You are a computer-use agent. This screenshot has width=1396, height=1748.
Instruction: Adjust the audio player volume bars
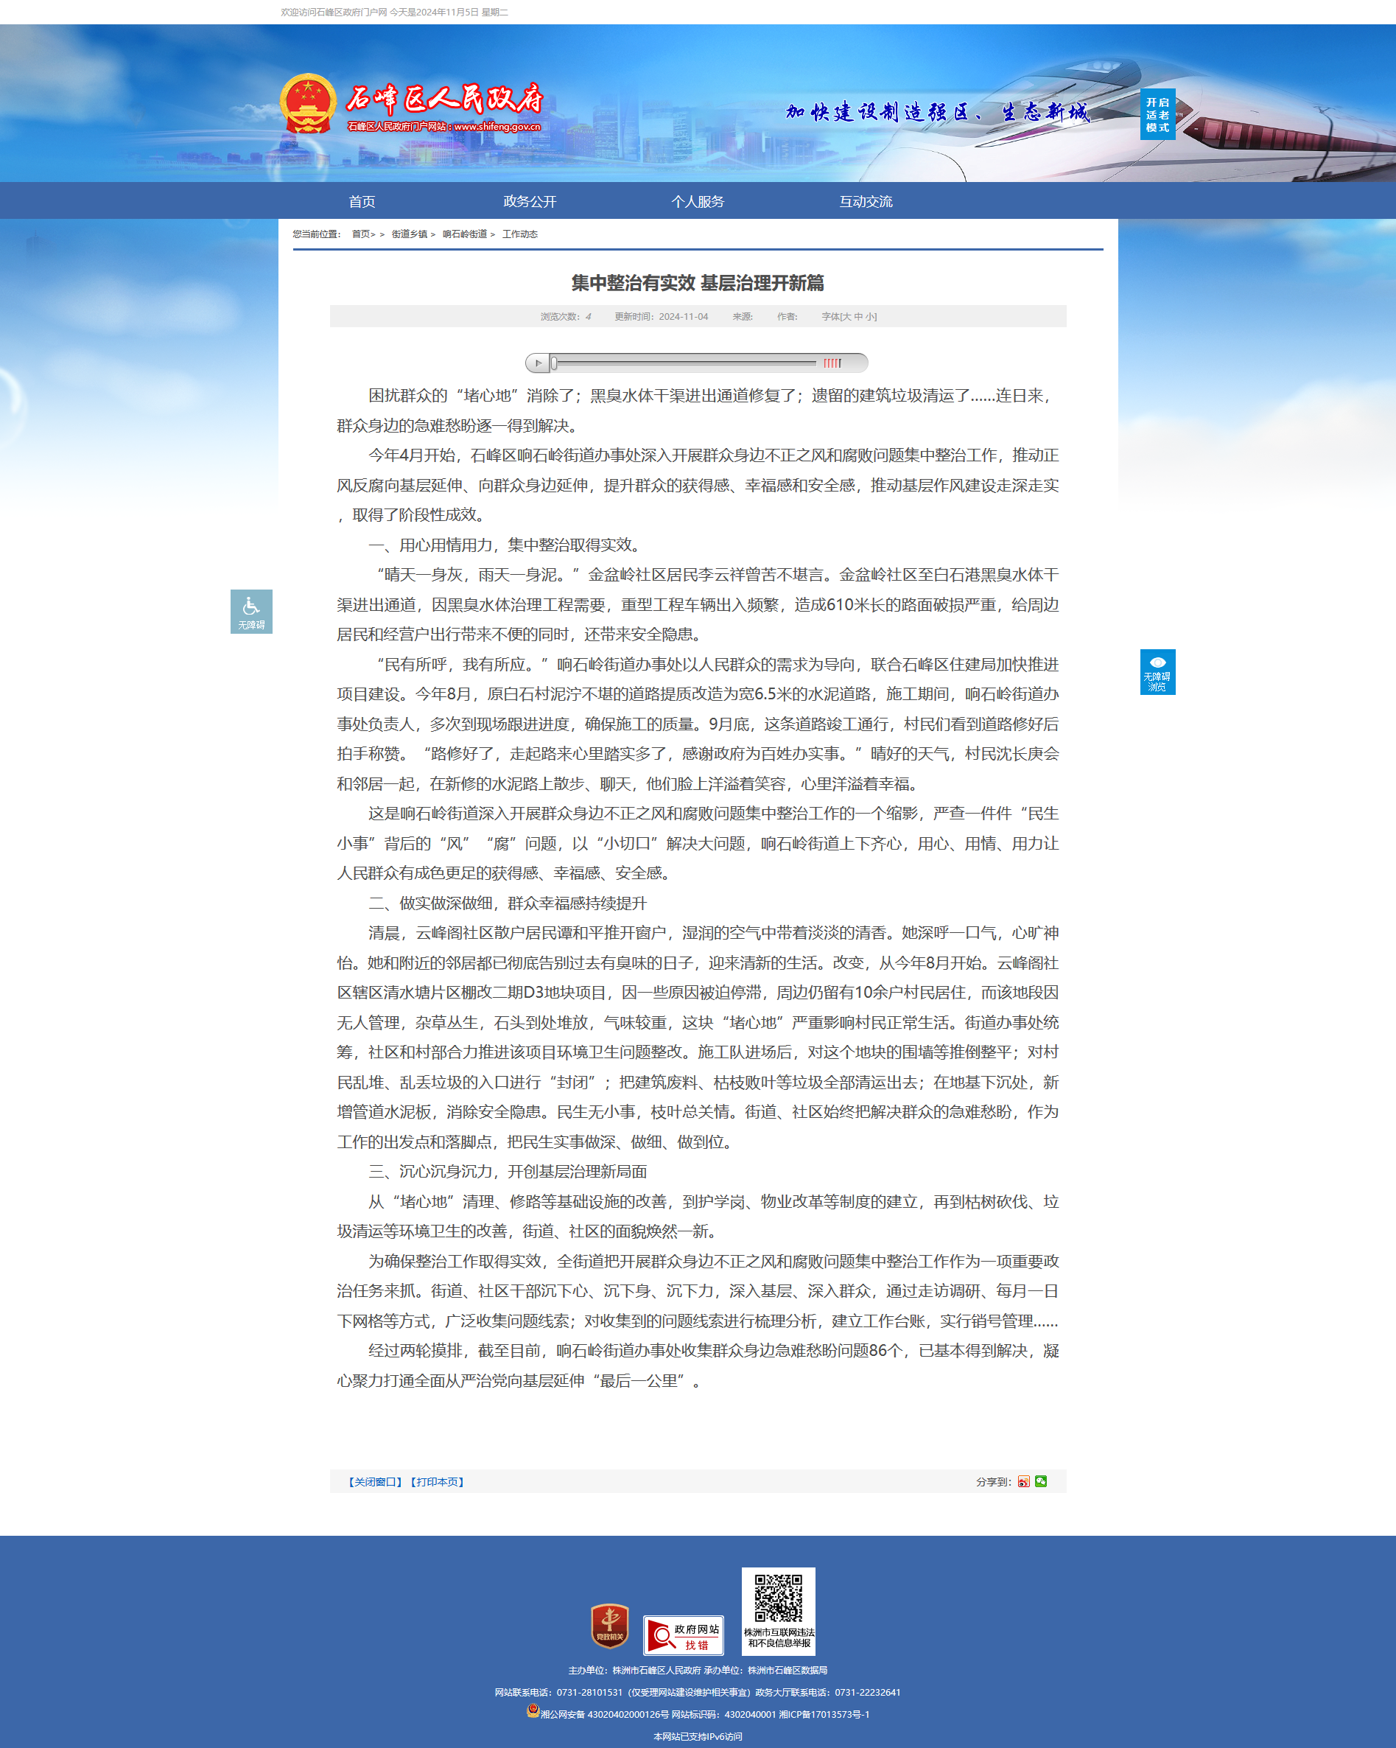(x=832, y=363)
